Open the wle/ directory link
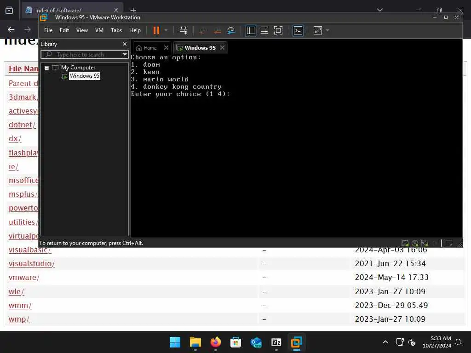Screen dimensions: 471x353 click(16, 291)
